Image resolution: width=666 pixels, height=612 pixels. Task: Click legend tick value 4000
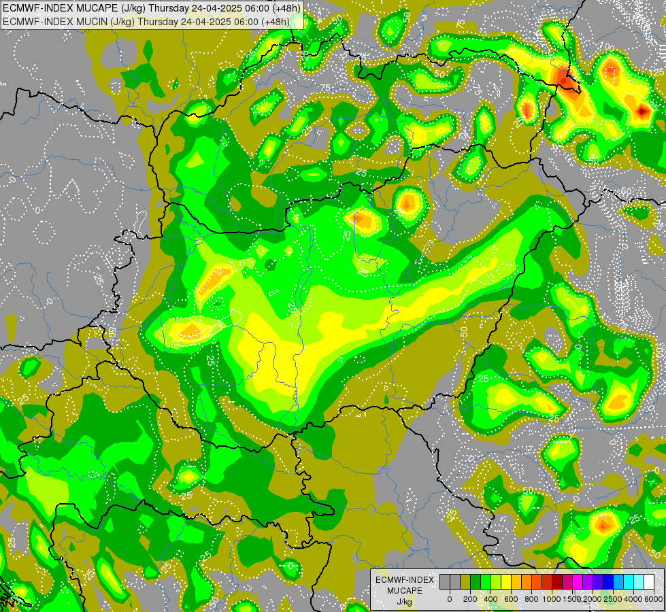[x=634, y=599]
